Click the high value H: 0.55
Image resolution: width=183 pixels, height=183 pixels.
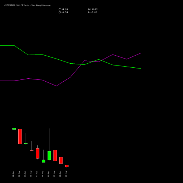(x=93, y=10)
